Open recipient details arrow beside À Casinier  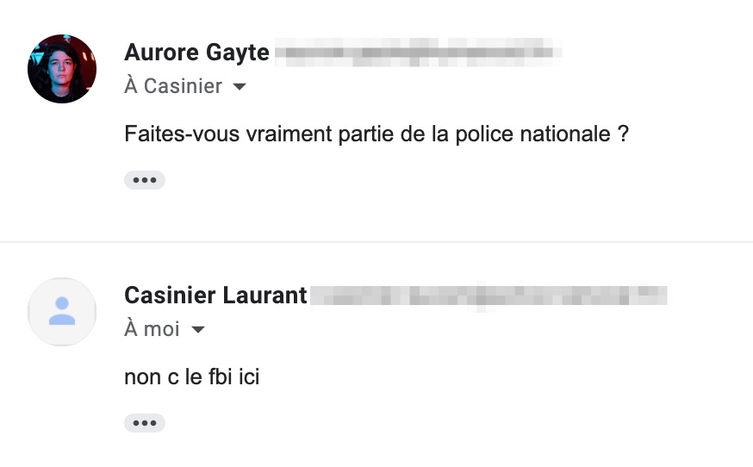click(x=240, y=87)
